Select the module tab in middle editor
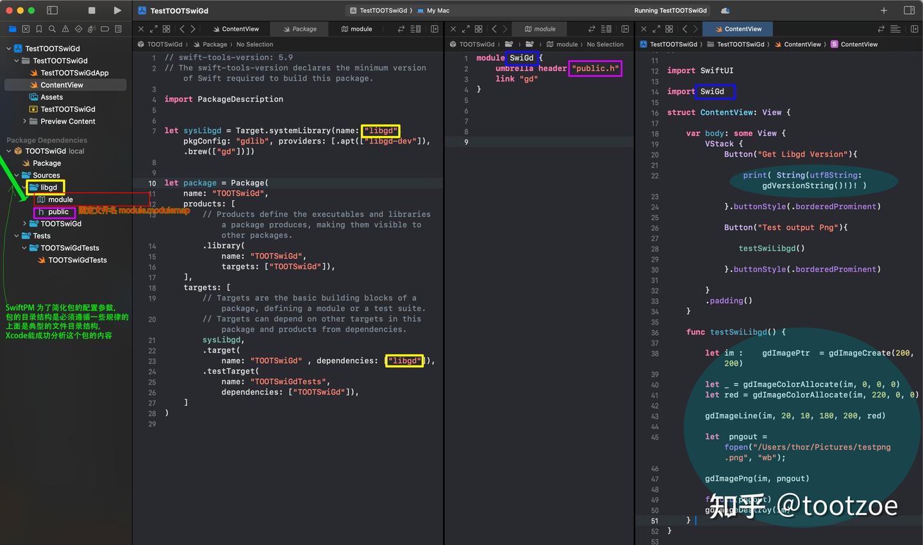The height and width of the screenshot is (545, 923). pos(540,29)
